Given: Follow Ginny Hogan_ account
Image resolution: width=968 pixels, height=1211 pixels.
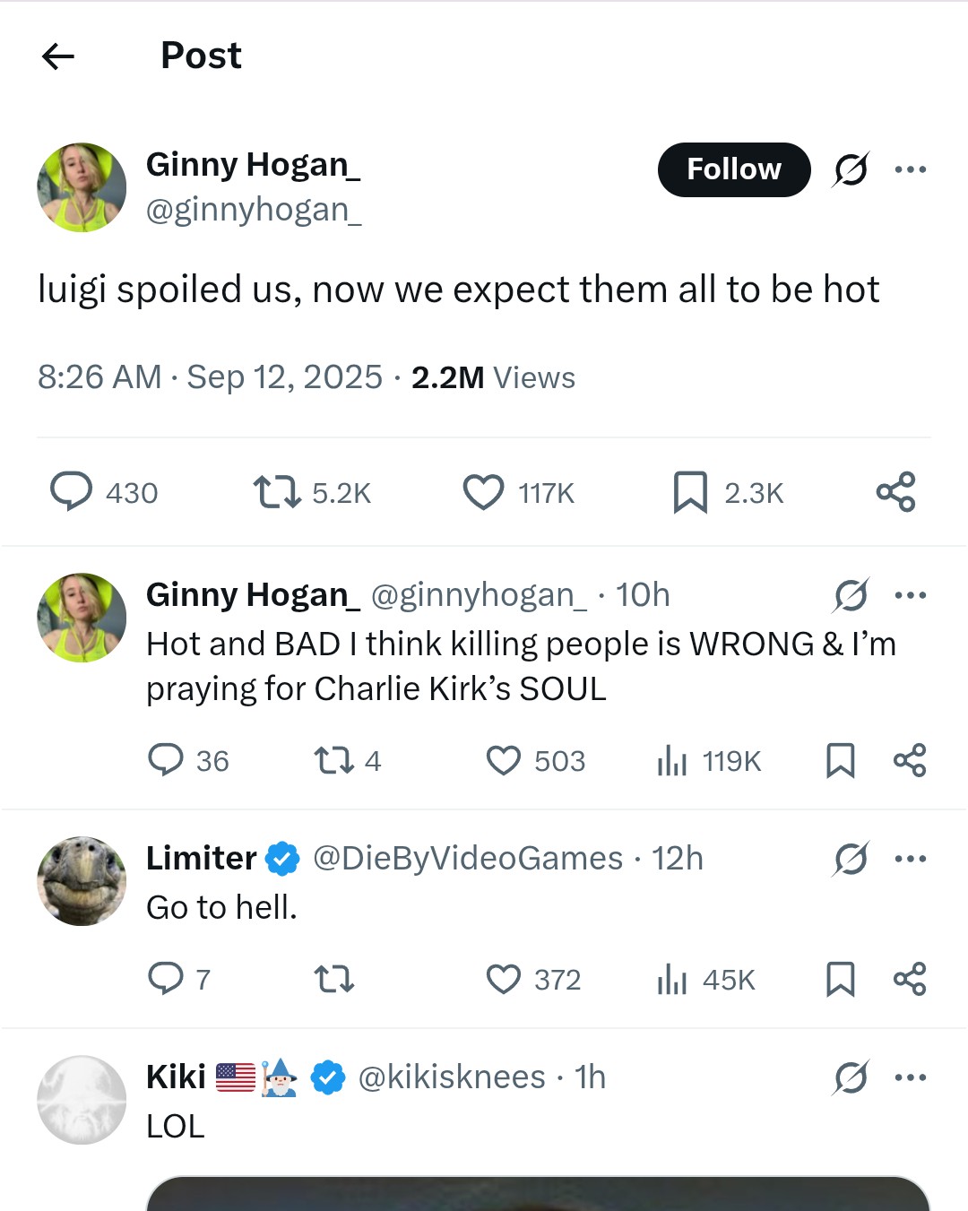Looking at the screenshot, I should click(734, 169).
